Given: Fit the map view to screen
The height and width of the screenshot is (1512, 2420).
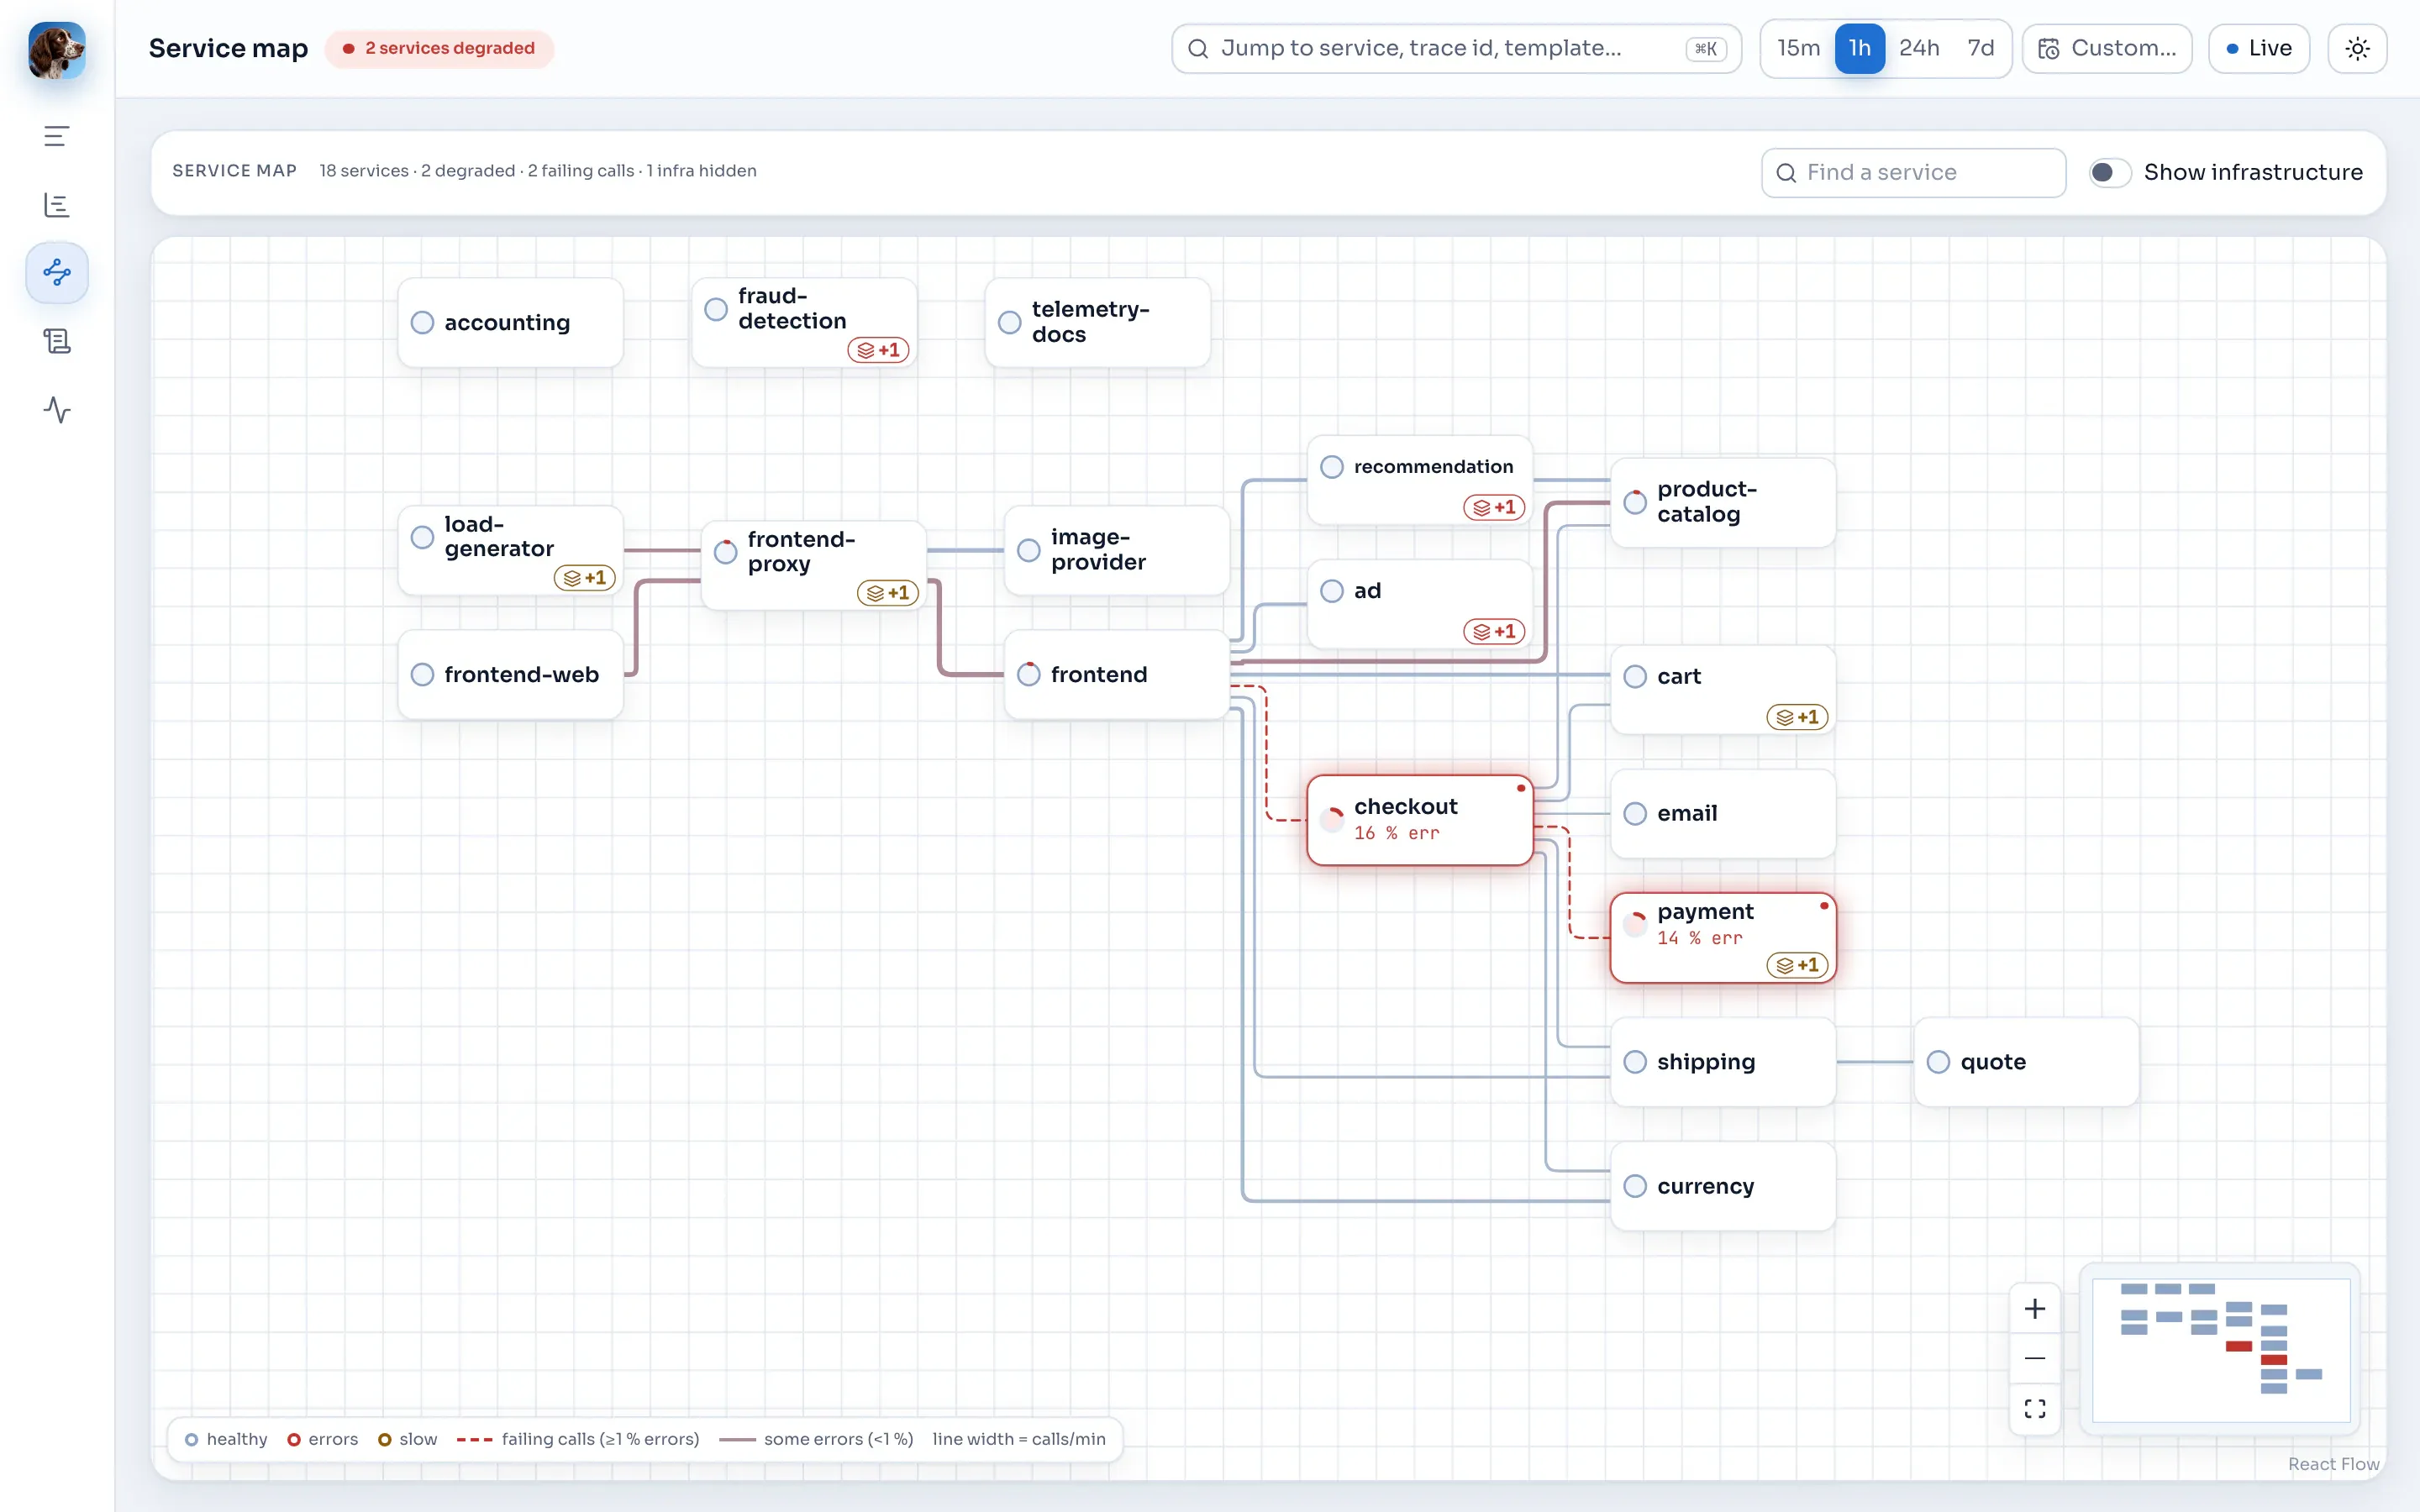Looking at the screenshot, I should [2034, 1408].
